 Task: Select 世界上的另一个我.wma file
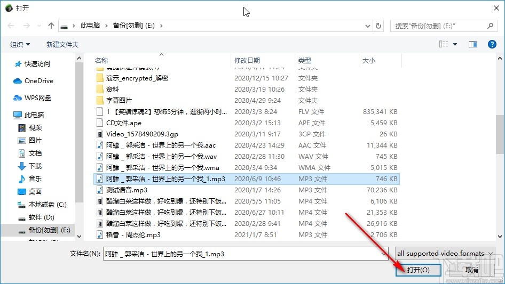(x=163, y=167)
